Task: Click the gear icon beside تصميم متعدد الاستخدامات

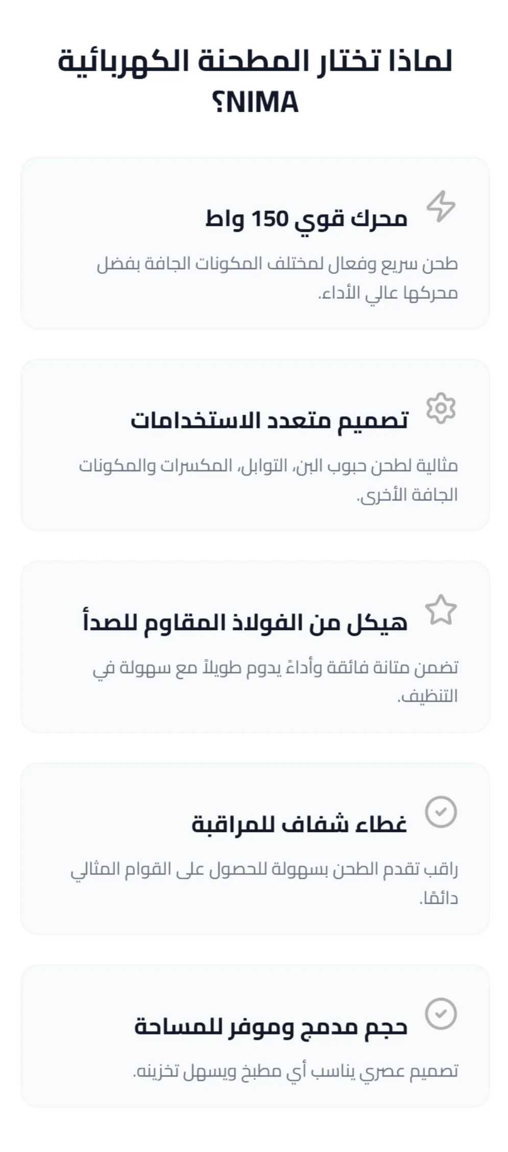Action: click(x=441, y=408)
